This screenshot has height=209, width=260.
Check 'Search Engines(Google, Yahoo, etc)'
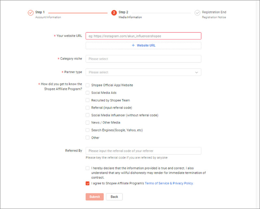[x=87, y=130]
